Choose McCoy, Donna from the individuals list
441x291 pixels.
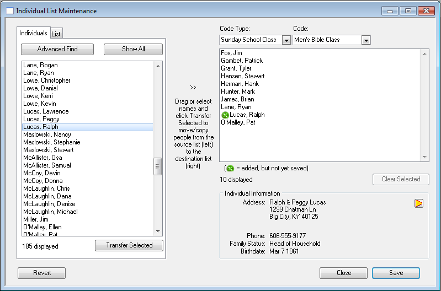42,181
